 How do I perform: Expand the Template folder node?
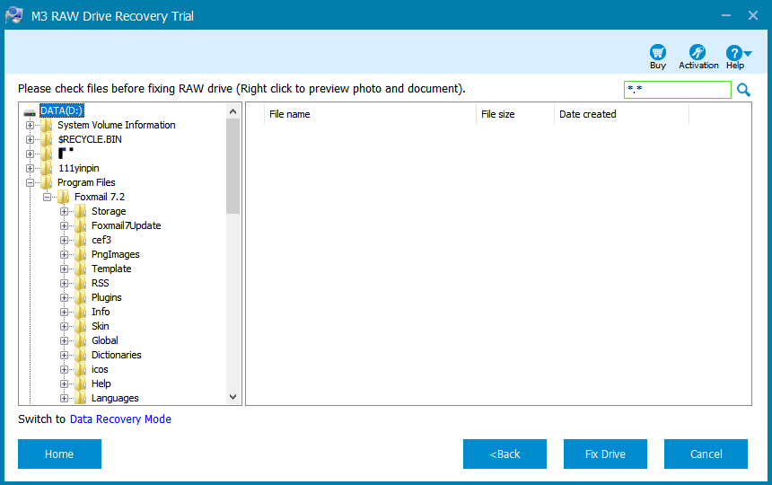point(64,269)
